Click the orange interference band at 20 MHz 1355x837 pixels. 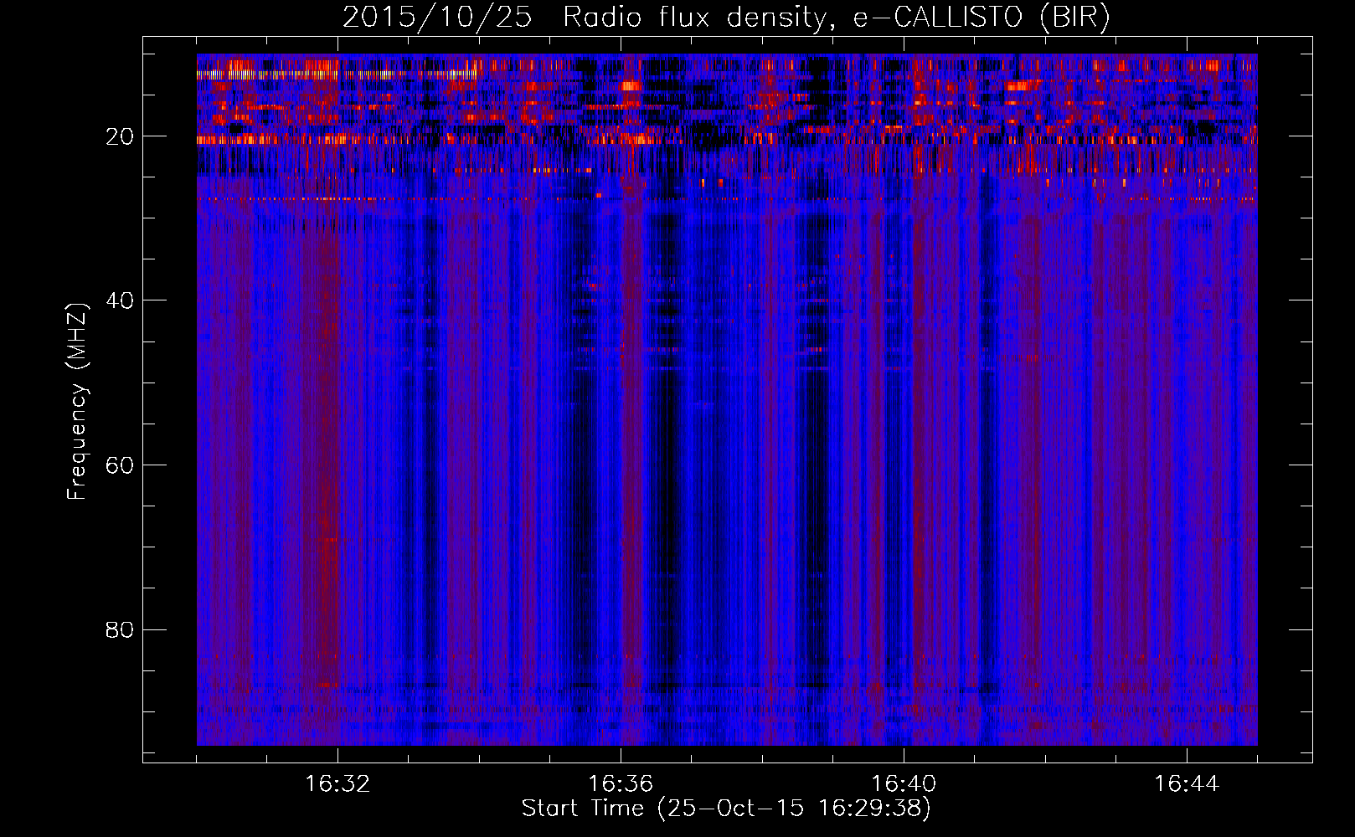[x=727, y=140]
